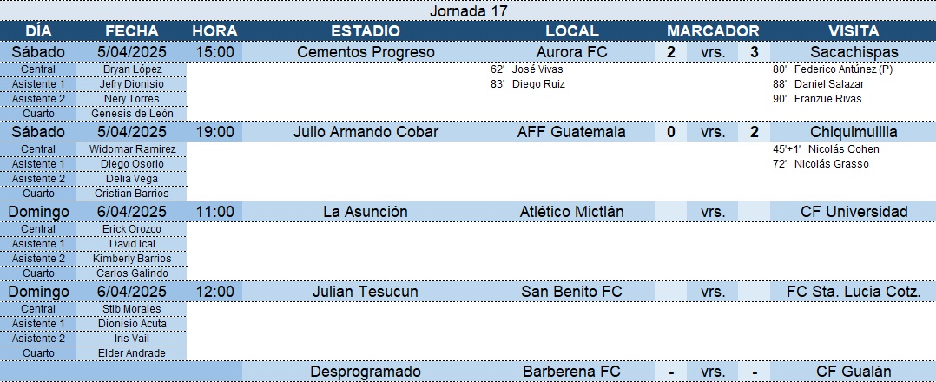The width and height of the screenshot is (936, 382).
Task: Select the Atlético Mictlán team cell
Action: point(572,212)
